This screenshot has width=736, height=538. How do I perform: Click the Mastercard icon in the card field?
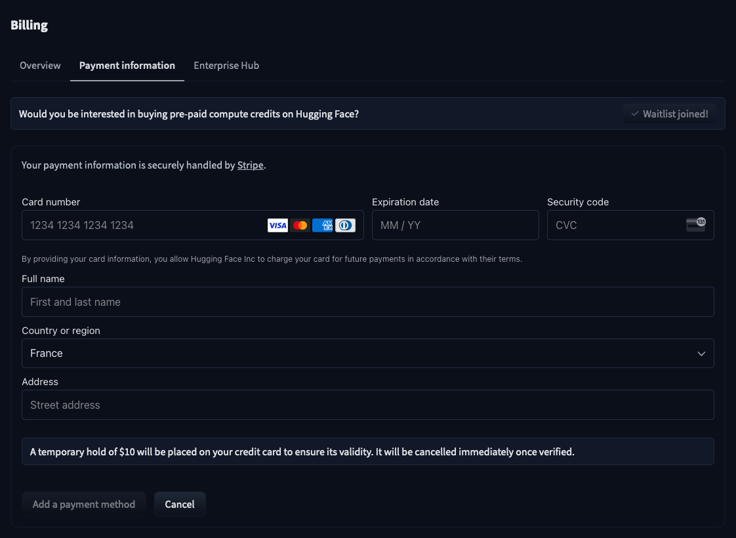click(300, 225)
